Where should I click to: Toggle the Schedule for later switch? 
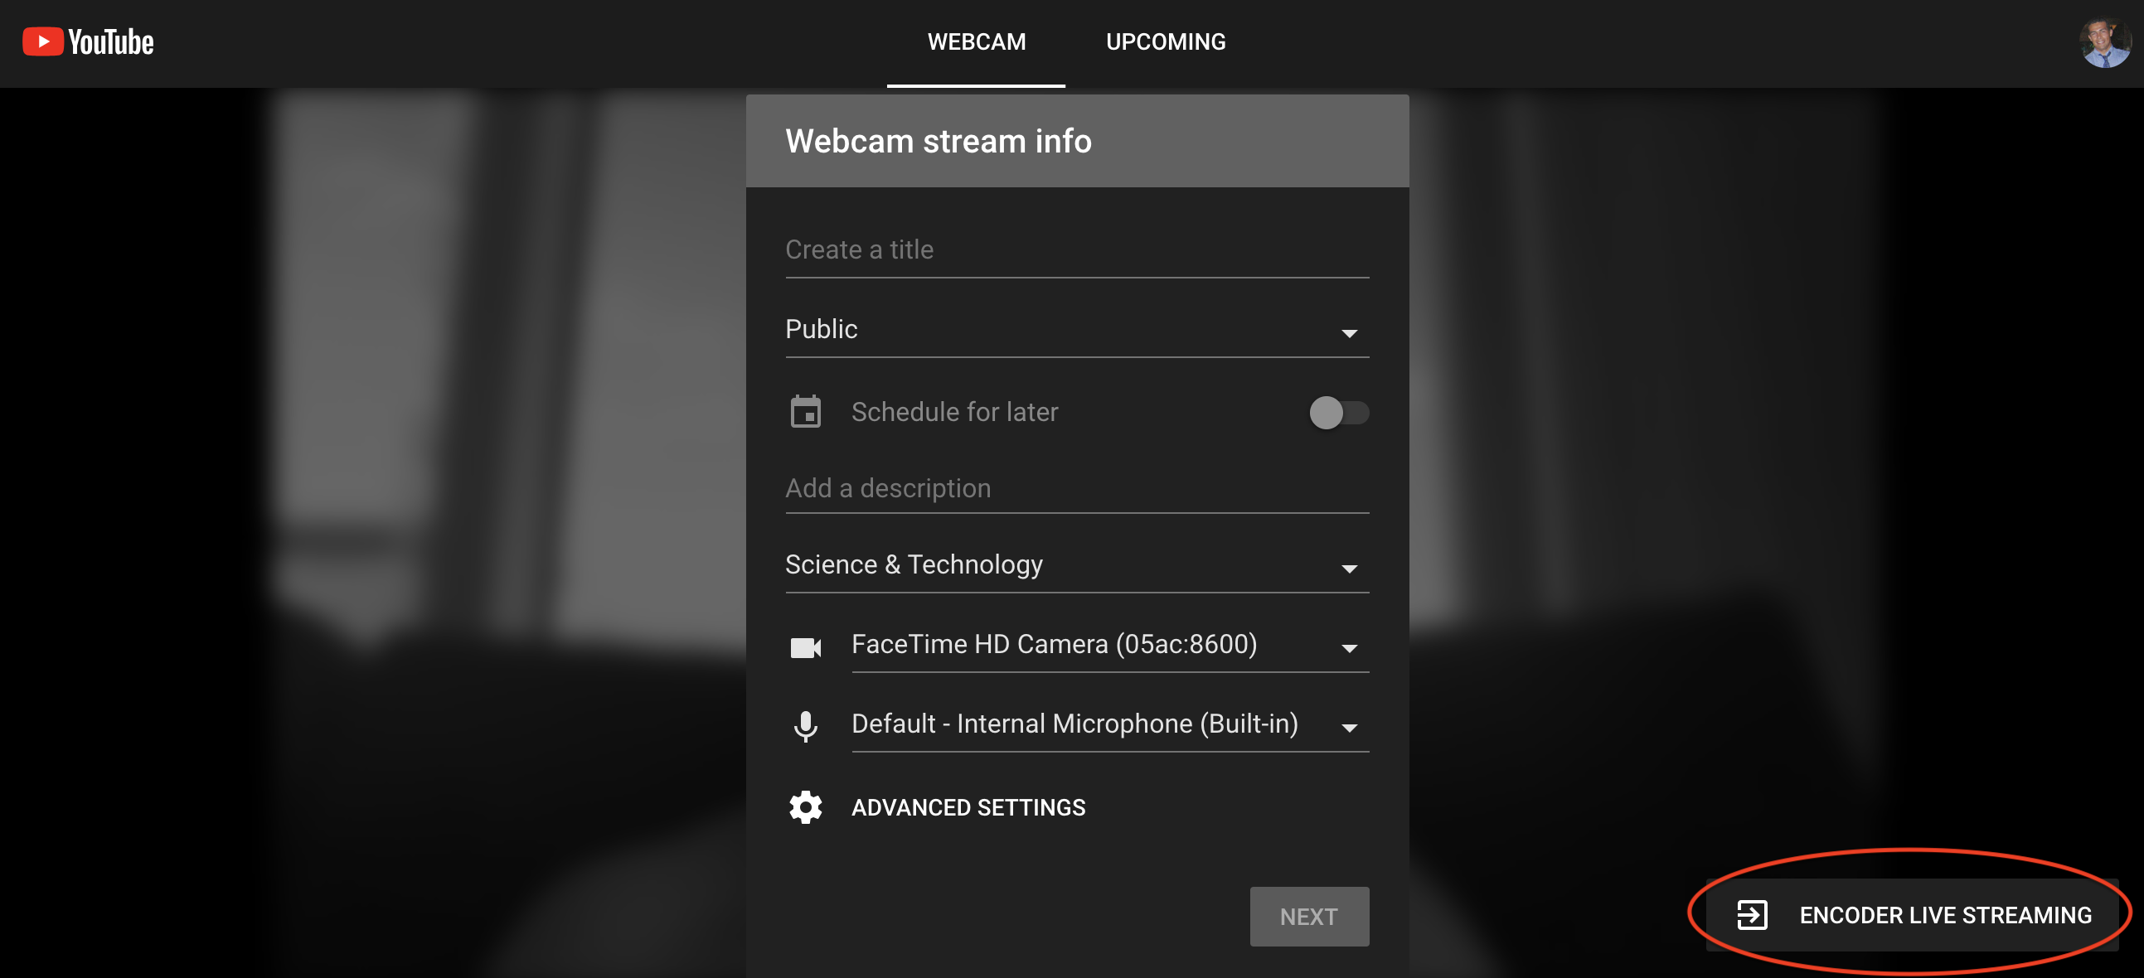[x=1338, y=412]
